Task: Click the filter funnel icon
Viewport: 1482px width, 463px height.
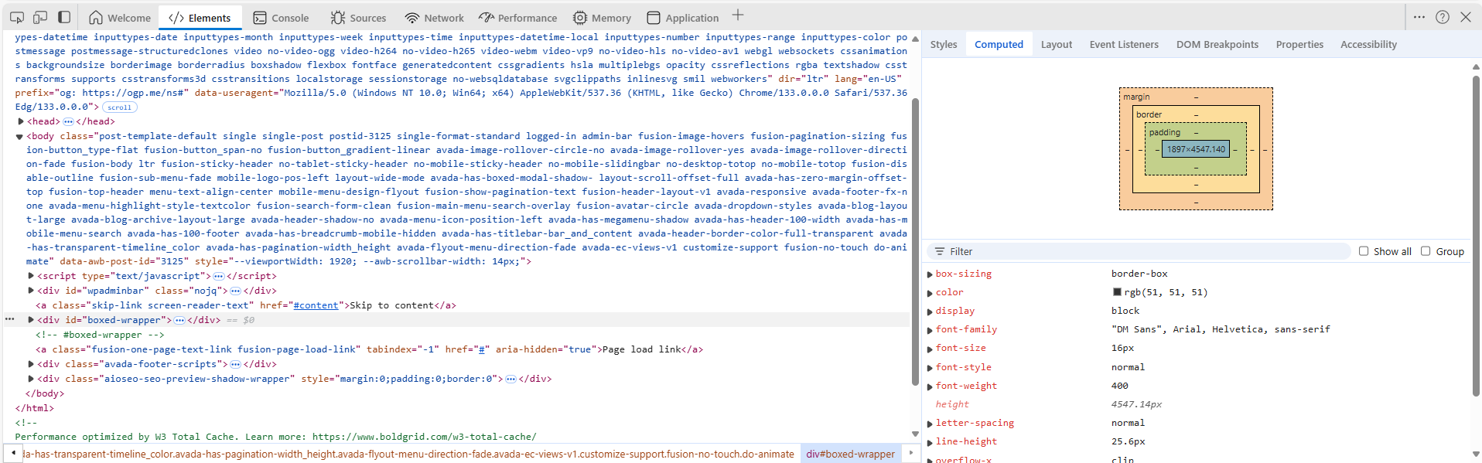Action: (x=940, y=251)
